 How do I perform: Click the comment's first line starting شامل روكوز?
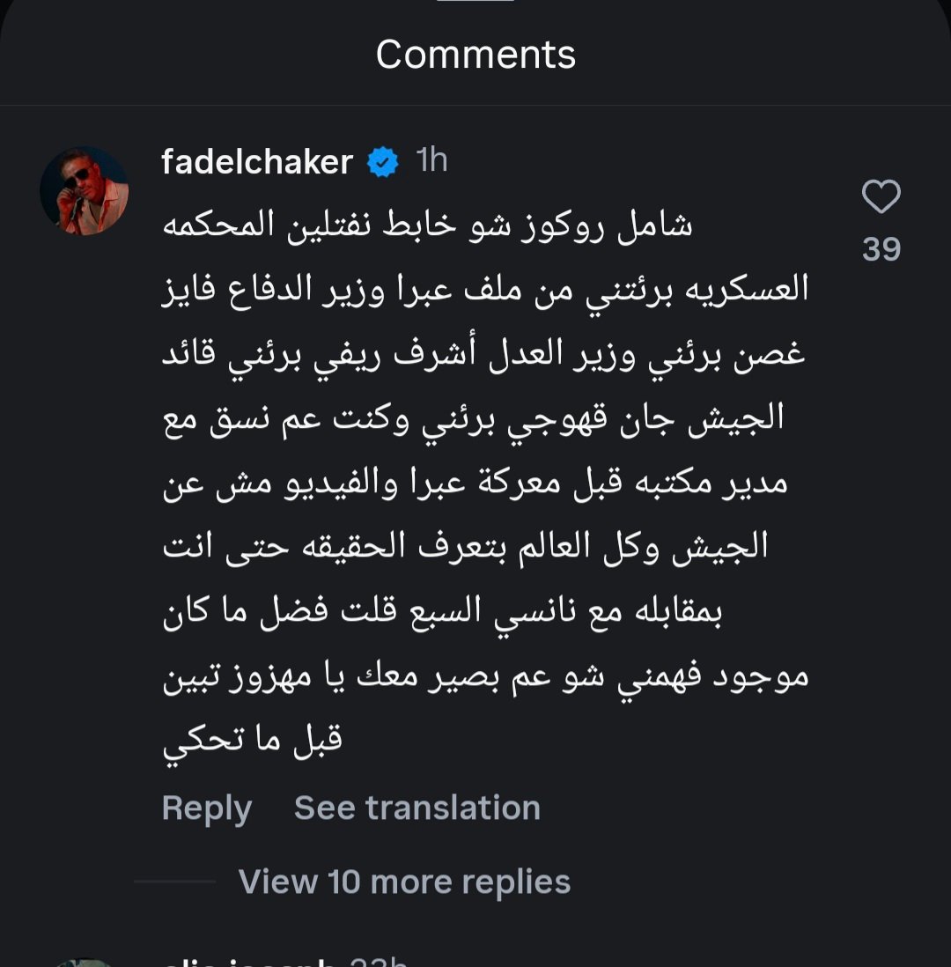coord(429,225)
